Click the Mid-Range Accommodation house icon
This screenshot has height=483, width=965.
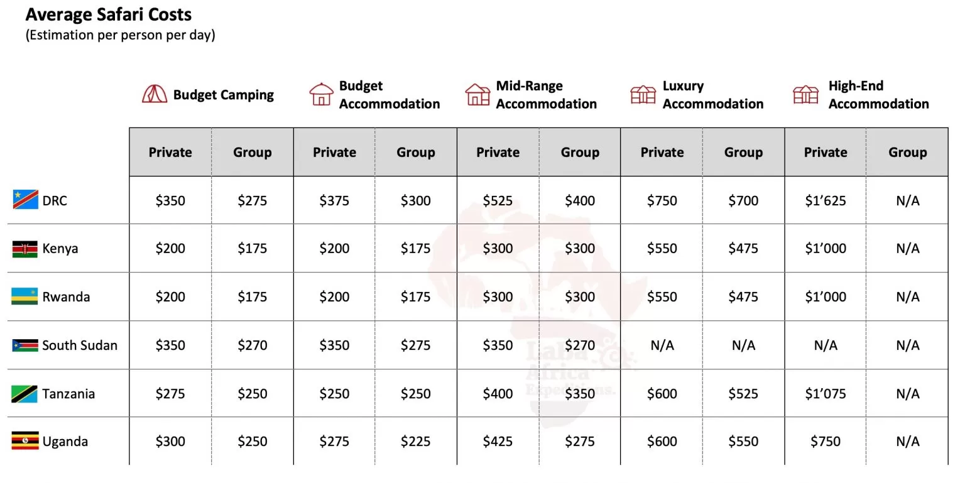point(477,94)
